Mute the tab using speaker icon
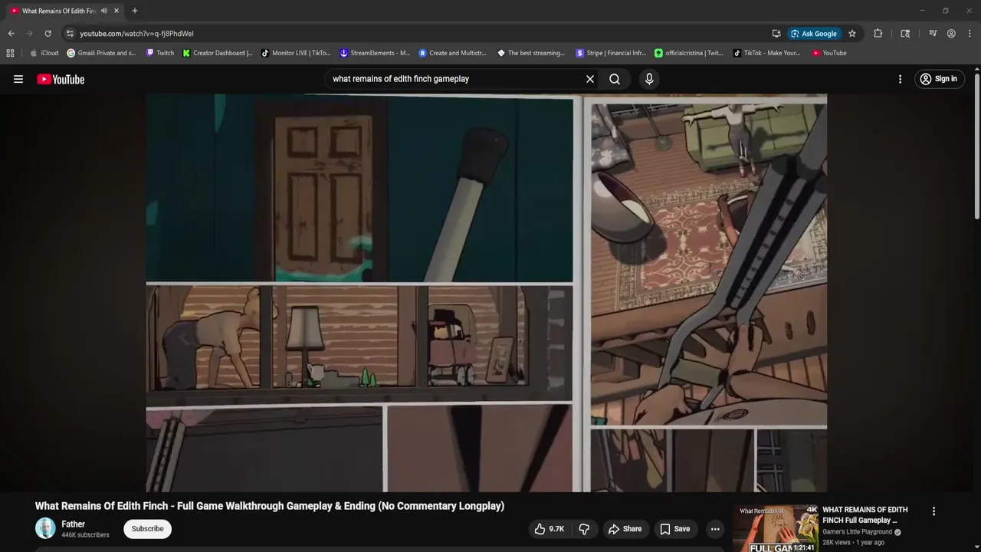The image size is (981, 552). pyautogui.click(x=103, y=11)
